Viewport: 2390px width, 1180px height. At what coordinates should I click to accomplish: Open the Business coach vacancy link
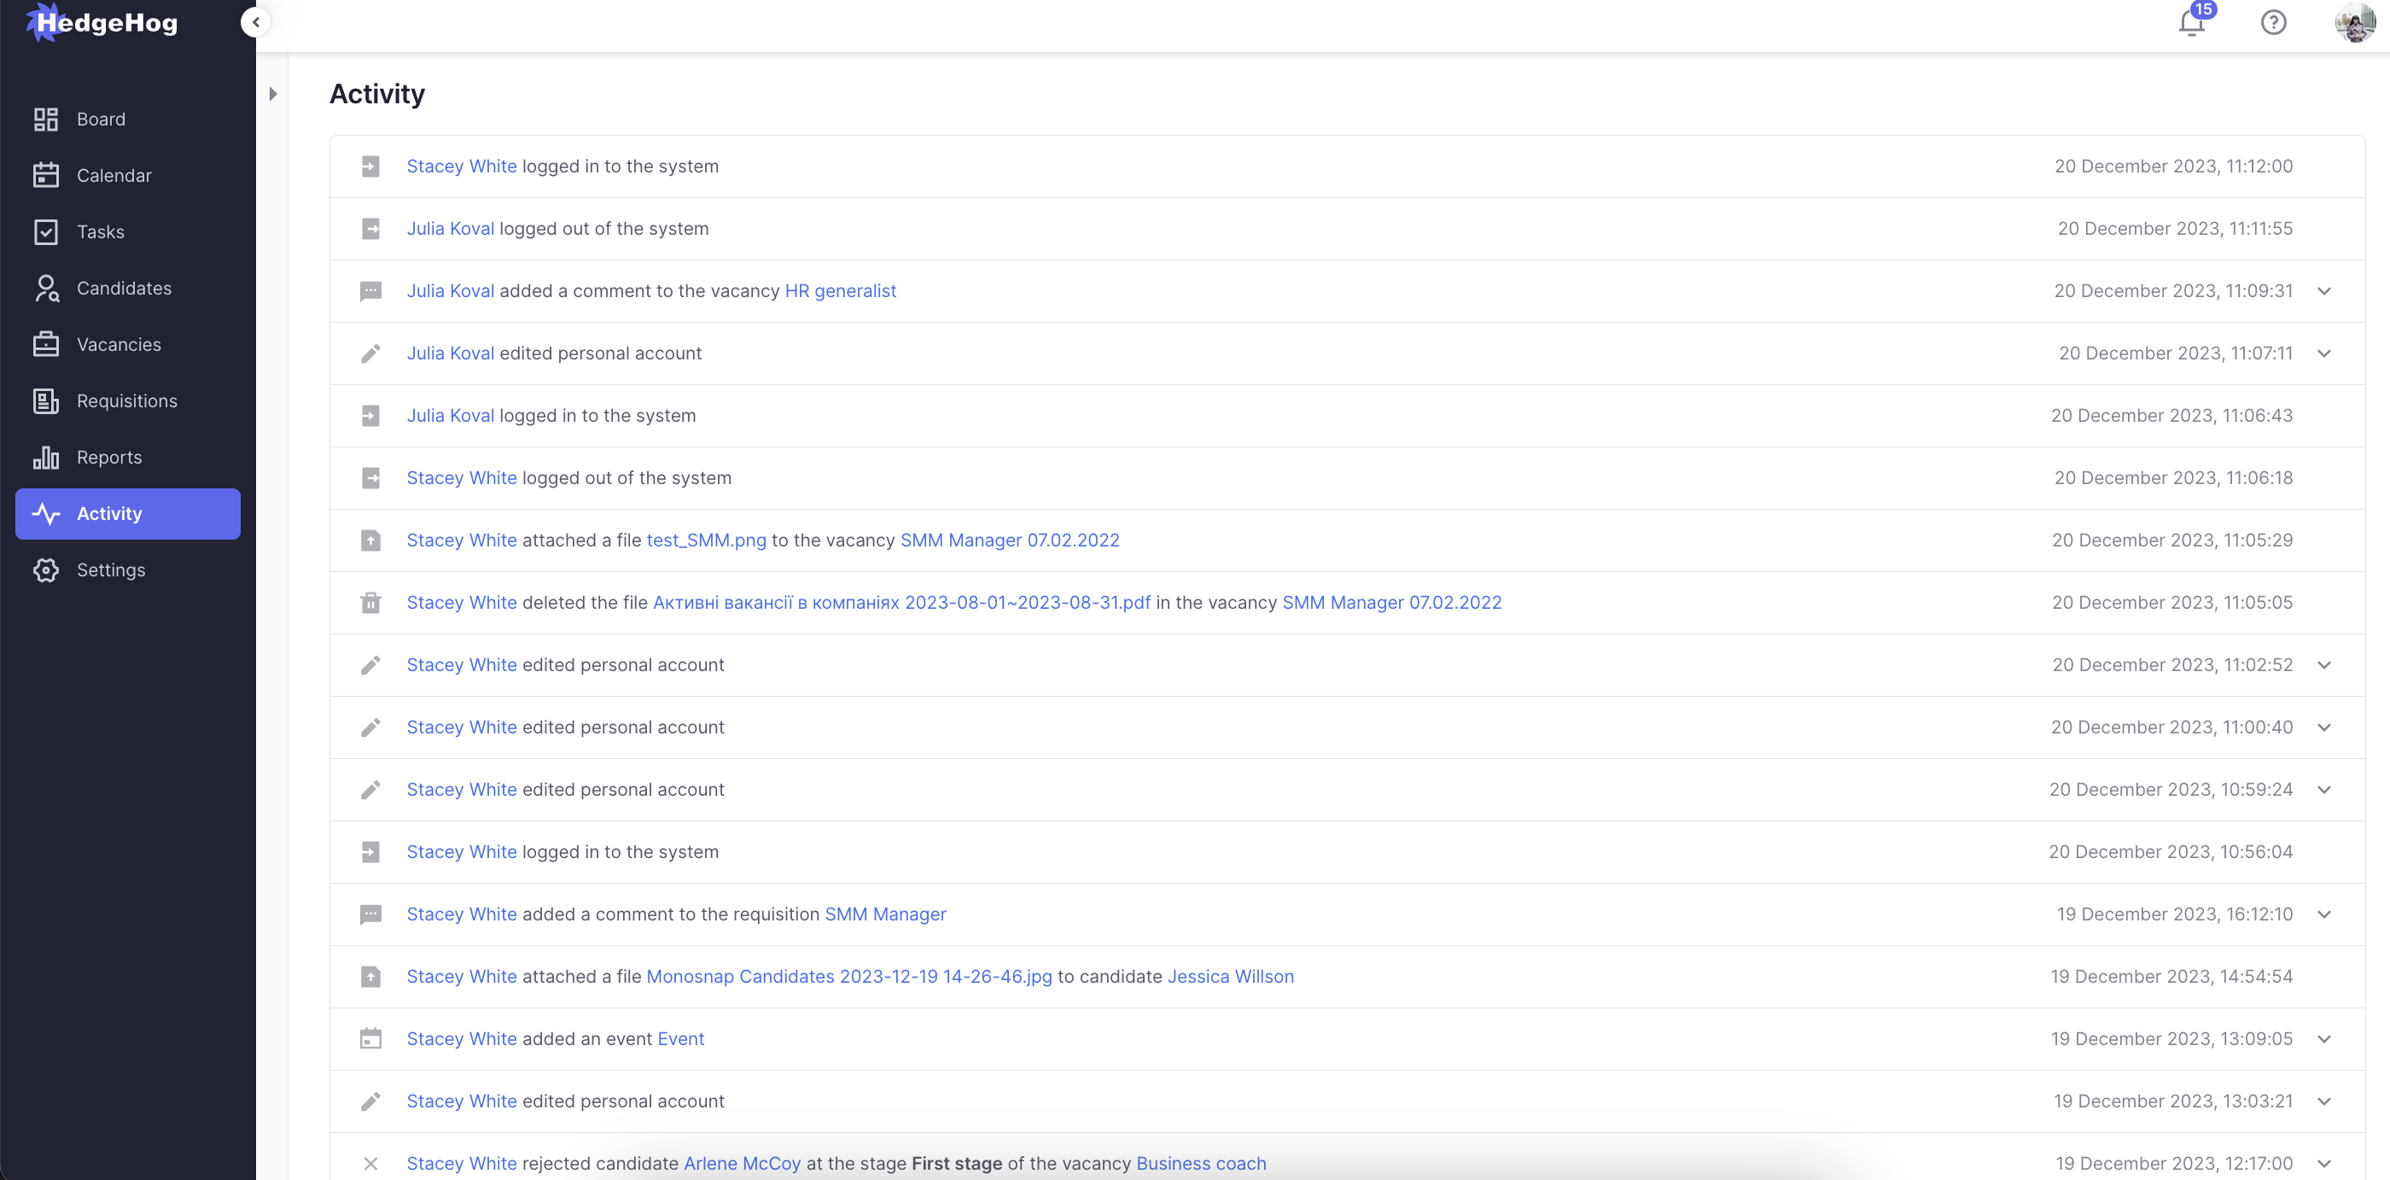click(x=1201, y=1163)
